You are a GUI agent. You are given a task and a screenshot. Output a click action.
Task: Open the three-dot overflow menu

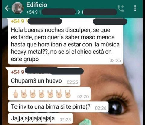coord(135,8)
